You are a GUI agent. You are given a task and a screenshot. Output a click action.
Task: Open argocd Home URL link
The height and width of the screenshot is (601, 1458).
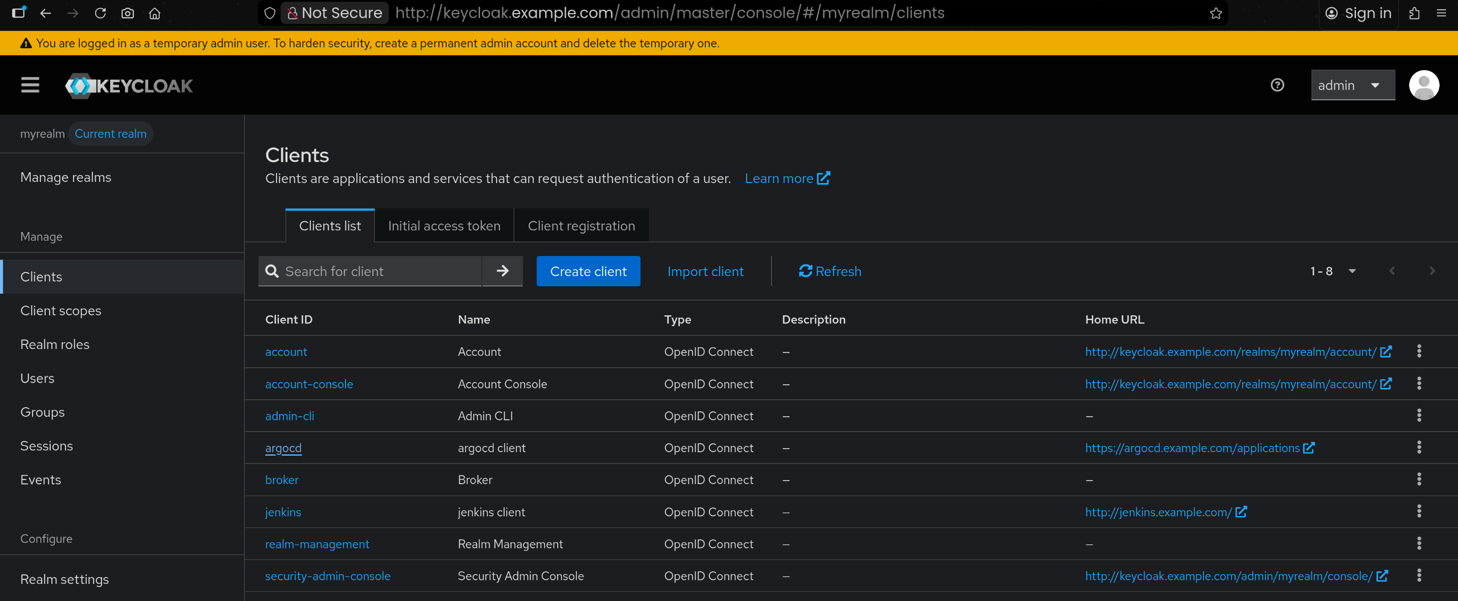(1199, 448)
